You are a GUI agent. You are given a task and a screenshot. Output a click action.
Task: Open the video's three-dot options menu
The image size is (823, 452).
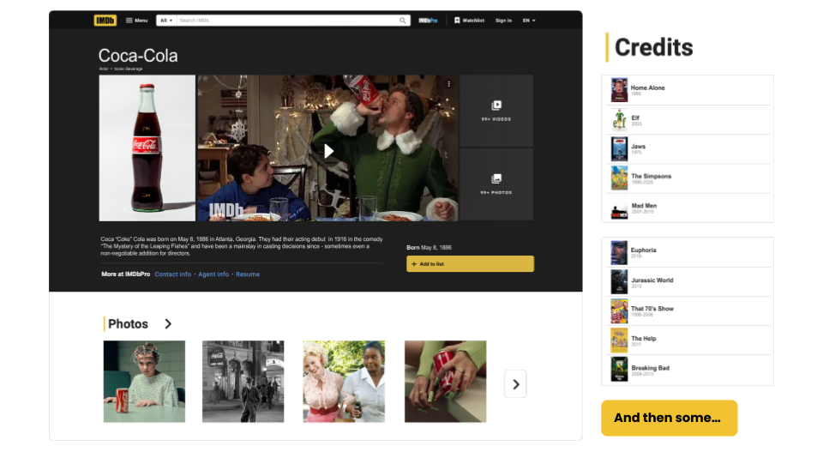(x=448, y=84)
